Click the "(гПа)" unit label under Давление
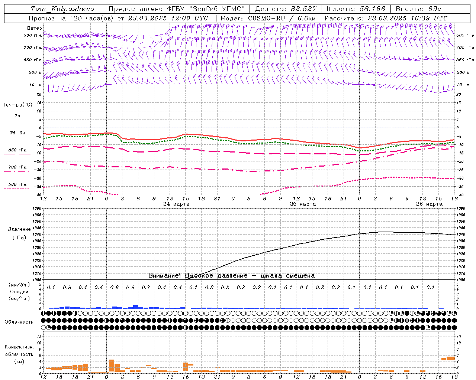The height and width of the screenshot is (380, 476). click(x=19, y=237)
